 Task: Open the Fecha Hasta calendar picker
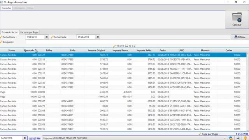coord(98,37)
